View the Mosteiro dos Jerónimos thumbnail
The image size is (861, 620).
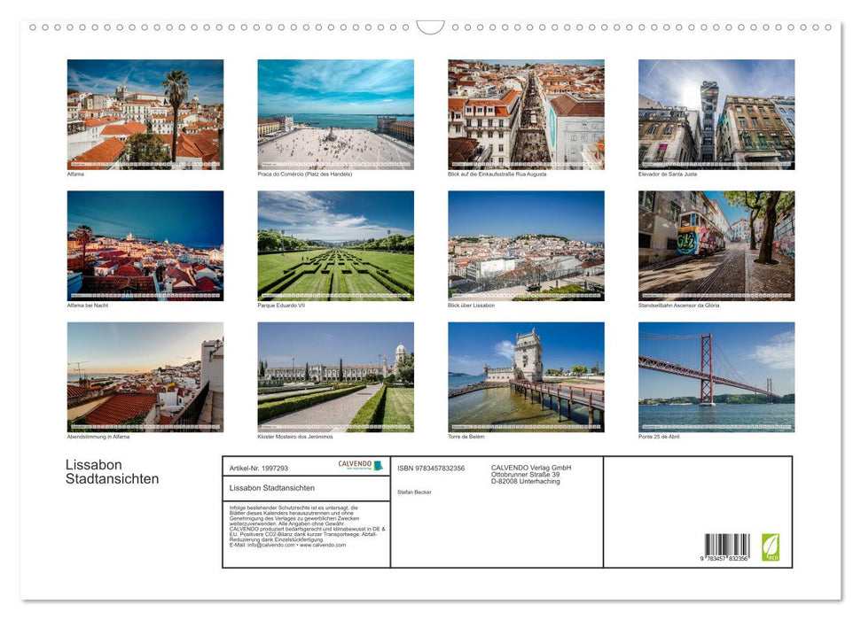[x=335, y=378]
